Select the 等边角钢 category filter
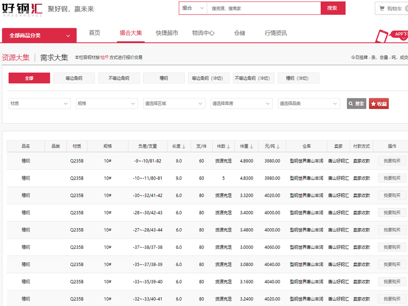 point(74,78)
